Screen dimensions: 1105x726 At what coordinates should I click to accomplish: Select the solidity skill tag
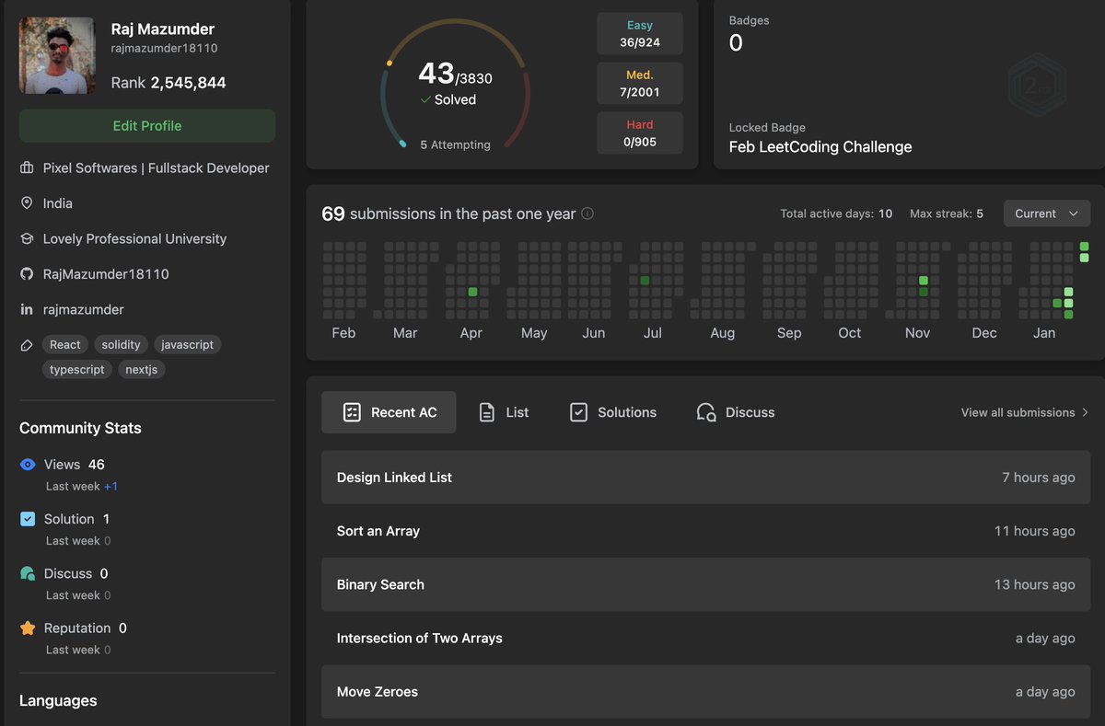click(x=121, y=345)
